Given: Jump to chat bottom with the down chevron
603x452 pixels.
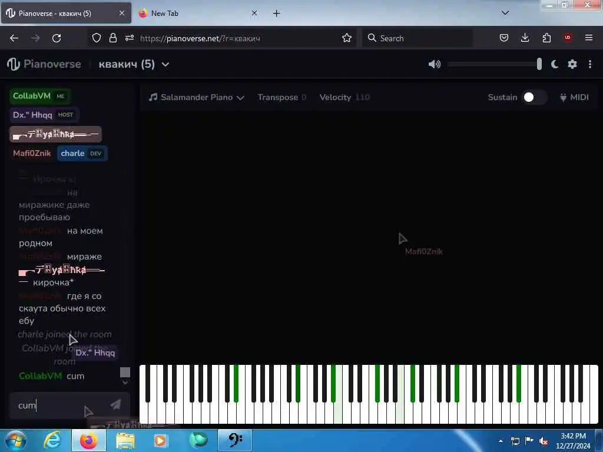Looking at the screenshot, I should pyautogui.click(x=125, y=383).
